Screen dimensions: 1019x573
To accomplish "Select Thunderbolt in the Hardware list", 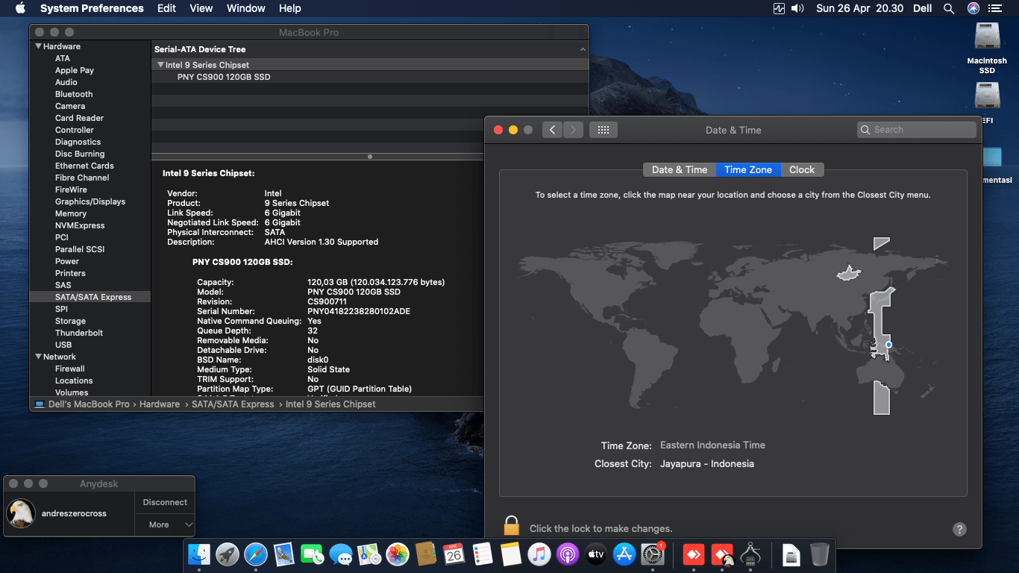I will tap(90, 333).
